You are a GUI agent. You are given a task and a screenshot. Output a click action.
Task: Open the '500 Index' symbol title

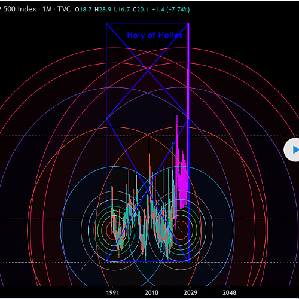(20, 9)
